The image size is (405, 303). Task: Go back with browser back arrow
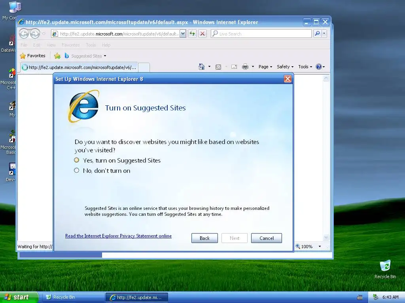coord(24,34)
